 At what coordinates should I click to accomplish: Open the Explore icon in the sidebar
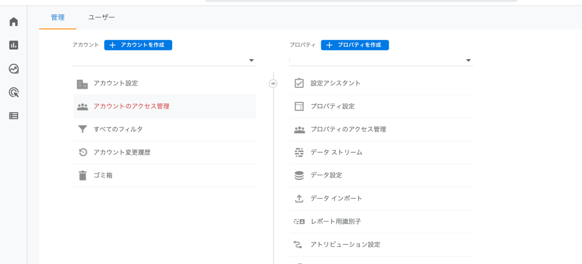pos(14,69)
